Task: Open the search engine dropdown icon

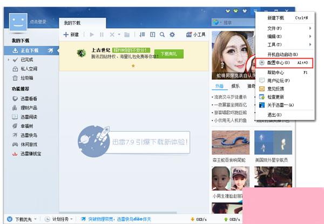Action: point(217,22)
